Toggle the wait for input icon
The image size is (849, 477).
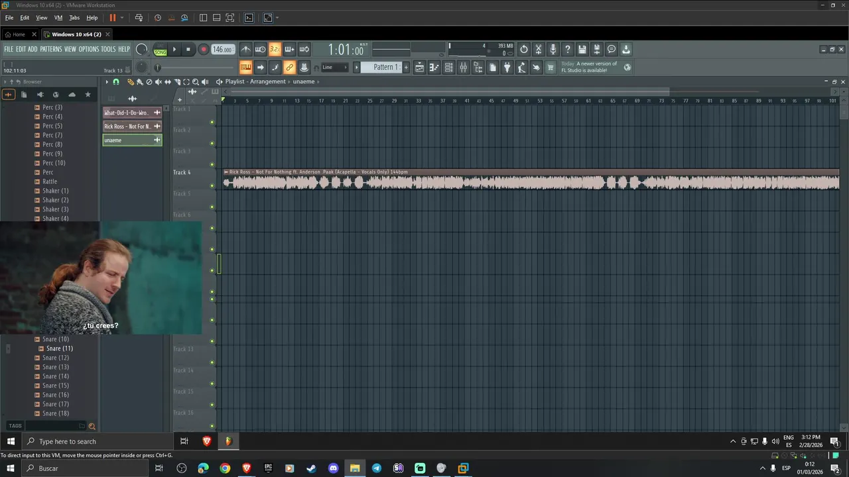[260, 49]
